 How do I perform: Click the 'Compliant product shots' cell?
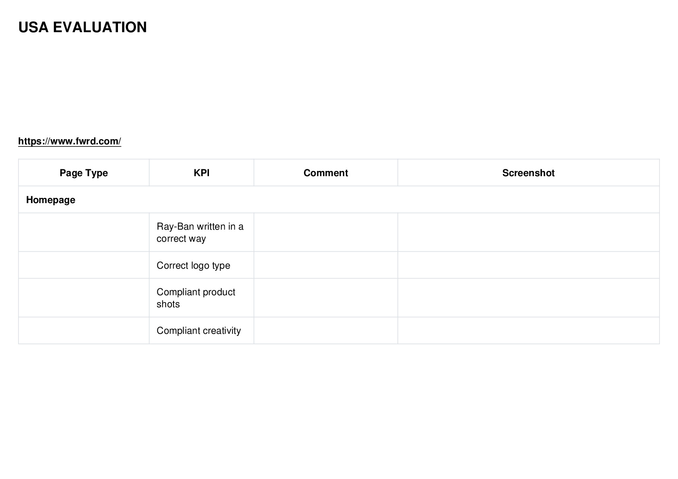(201, 298)
